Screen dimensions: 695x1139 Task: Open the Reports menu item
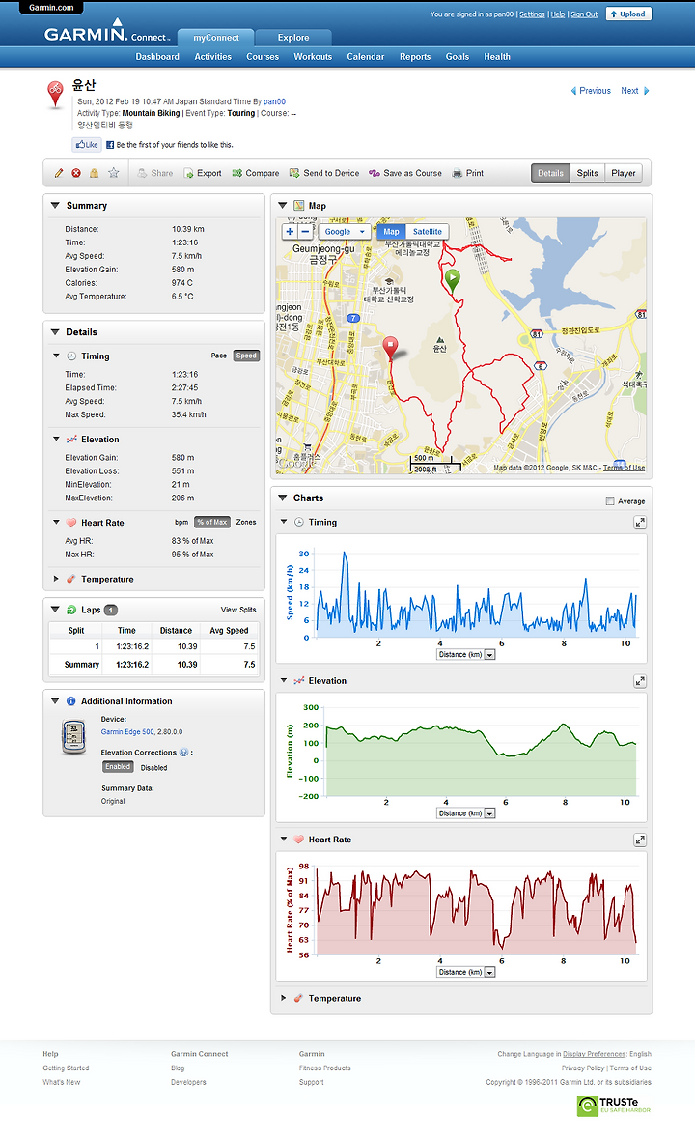pyautogui.click(x=415, y=57)
